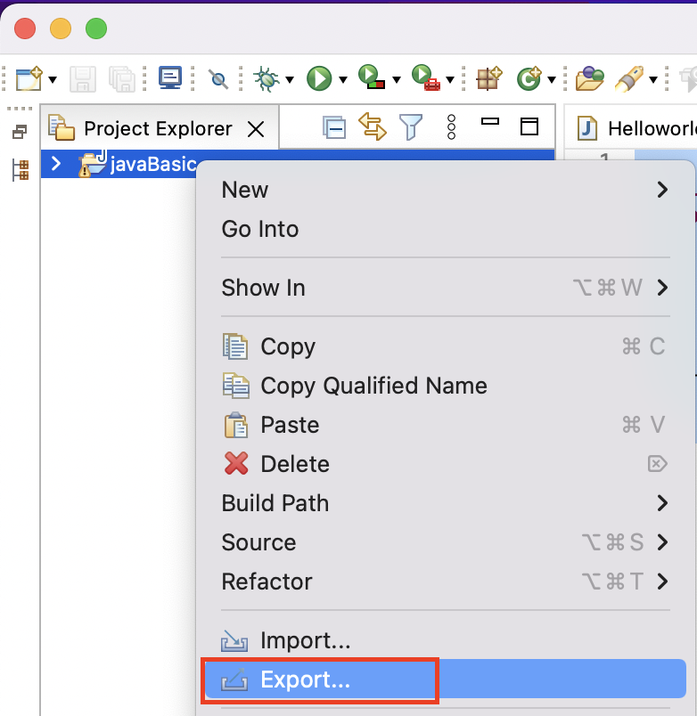
Task: Open the New submenu
Action: 446,190
